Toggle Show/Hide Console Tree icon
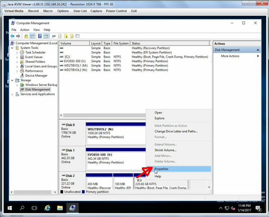This screenshot has width=269, height=217. [32, 36]
